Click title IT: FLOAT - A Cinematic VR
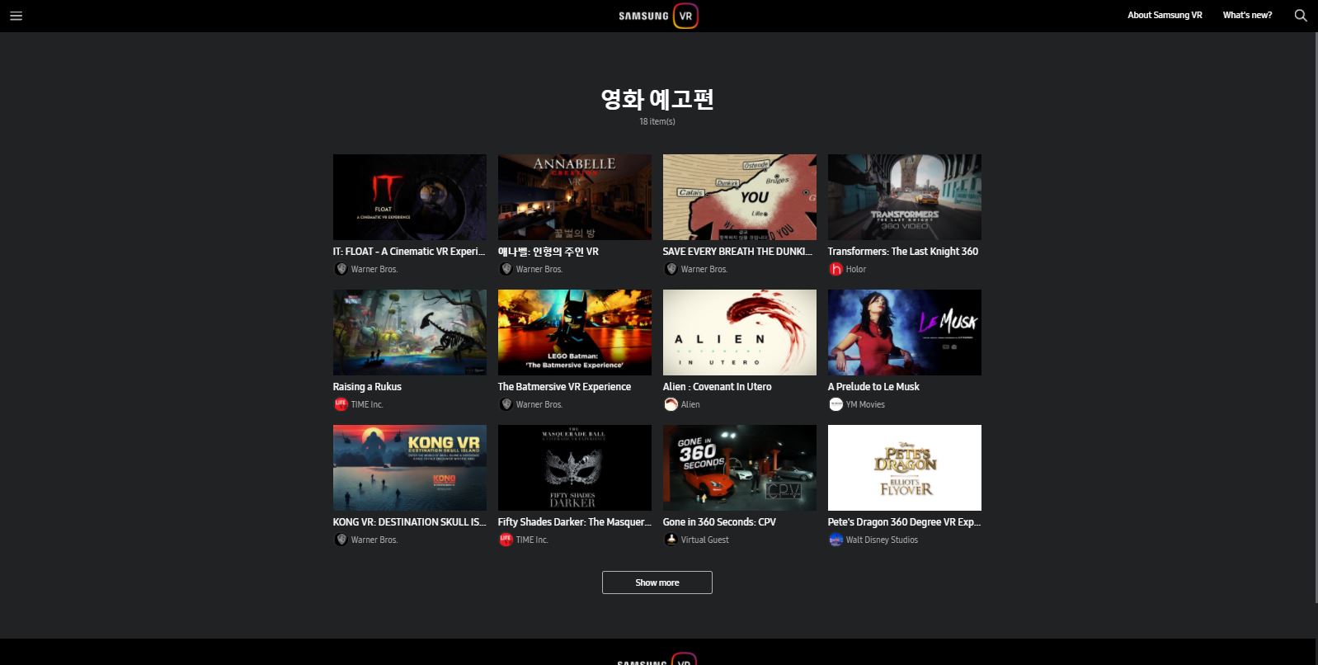The height and width of the screenshot is (665, 1318). pyautogui.click(x=409, y=252)
